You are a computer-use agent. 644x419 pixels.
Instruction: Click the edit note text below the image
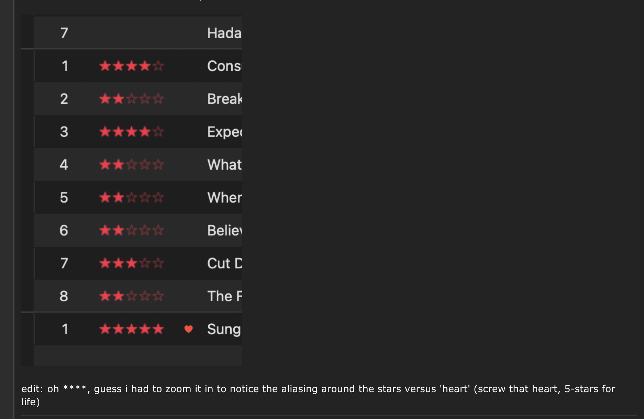click(x=318, y=395)
